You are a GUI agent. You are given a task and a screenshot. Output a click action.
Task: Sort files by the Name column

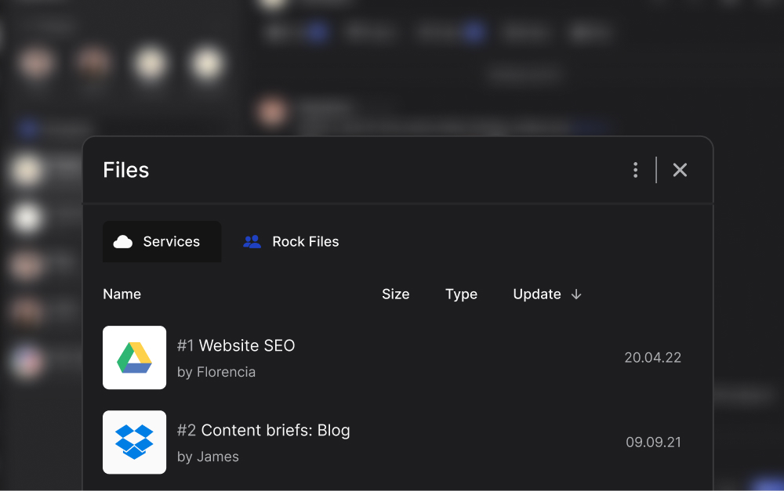[122, 294]
